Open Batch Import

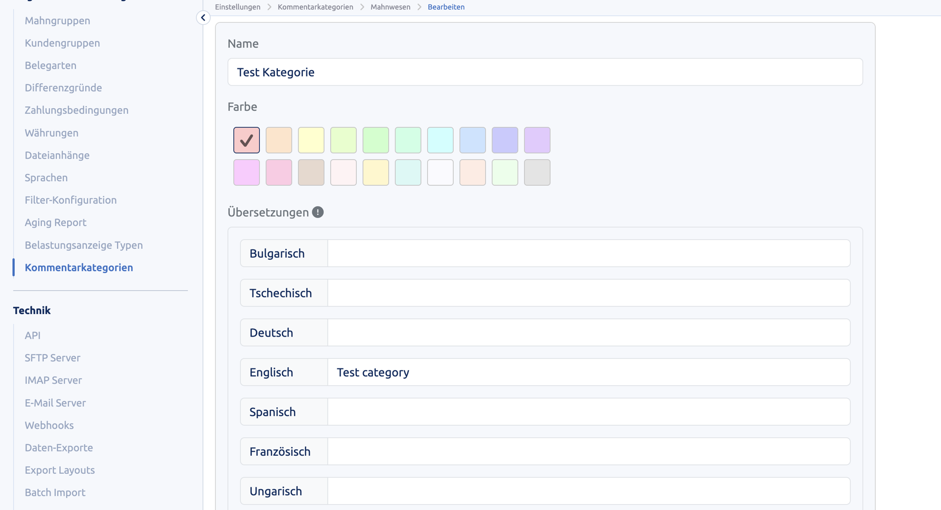(x=55, y=492)
